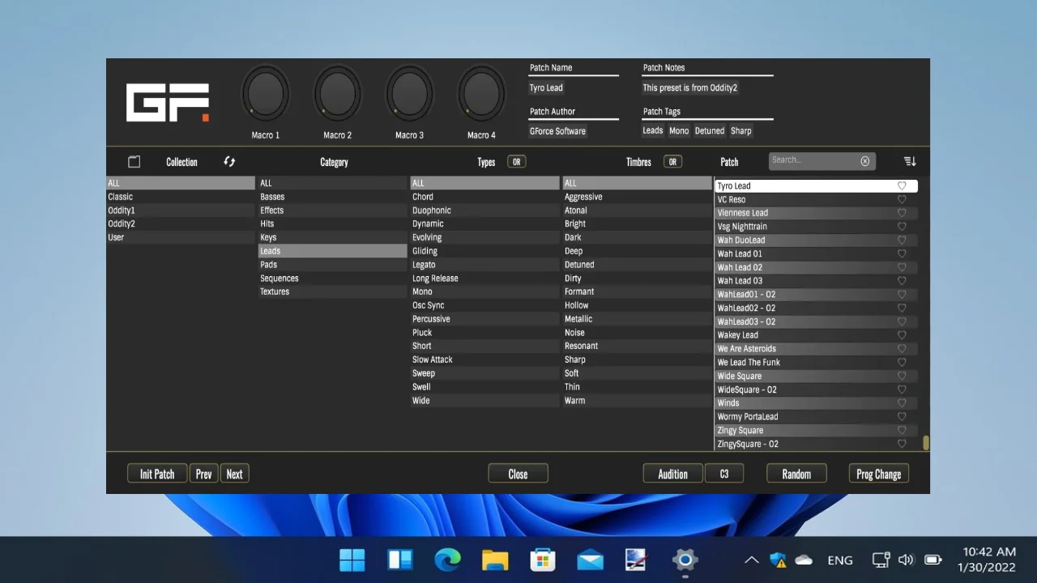The image size is (1037, 583).
Task: Clear search with the X icon
Action: 865,161
